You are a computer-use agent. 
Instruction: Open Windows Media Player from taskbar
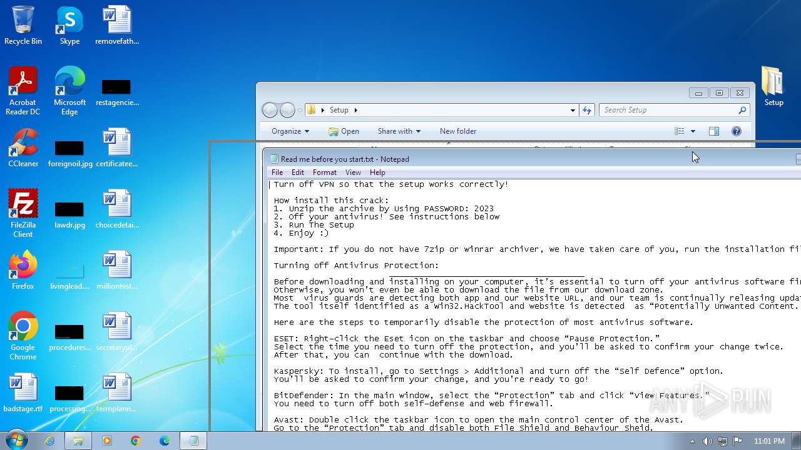107,441
